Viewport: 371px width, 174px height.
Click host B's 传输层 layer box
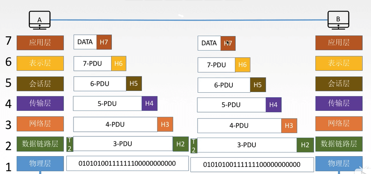pos(339,103)
